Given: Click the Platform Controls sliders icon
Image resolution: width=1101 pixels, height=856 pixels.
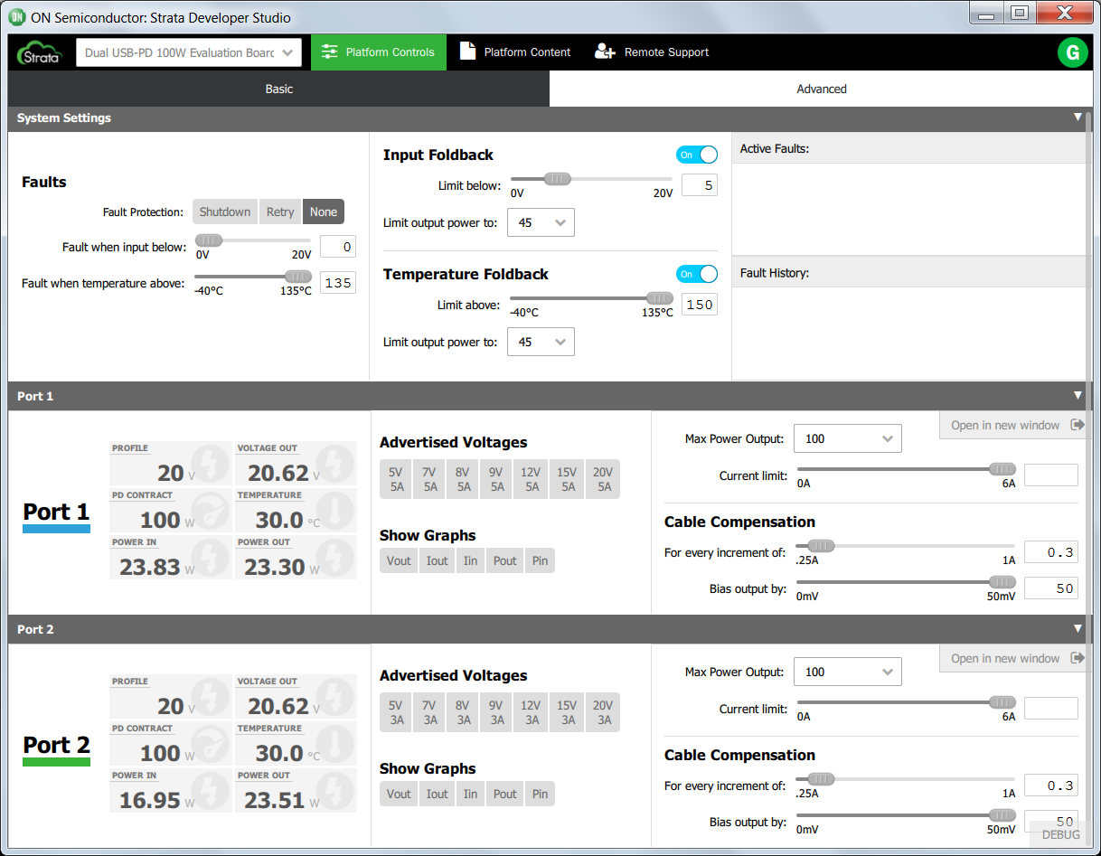Looking at the screenshot, I should coord(329,52).
